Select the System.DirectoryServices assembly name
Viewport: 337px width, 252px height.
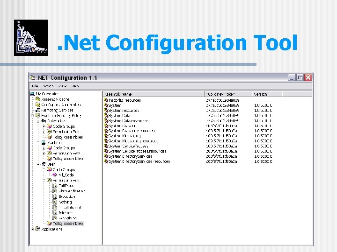tap(130, 156)
